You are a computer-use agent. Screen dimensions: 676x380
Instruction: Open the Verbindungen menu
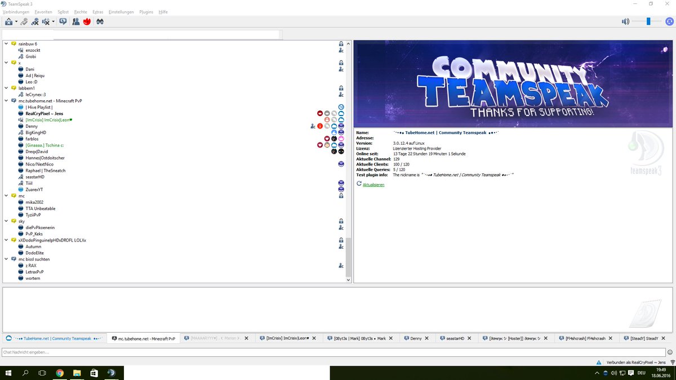tap(16, 12)
